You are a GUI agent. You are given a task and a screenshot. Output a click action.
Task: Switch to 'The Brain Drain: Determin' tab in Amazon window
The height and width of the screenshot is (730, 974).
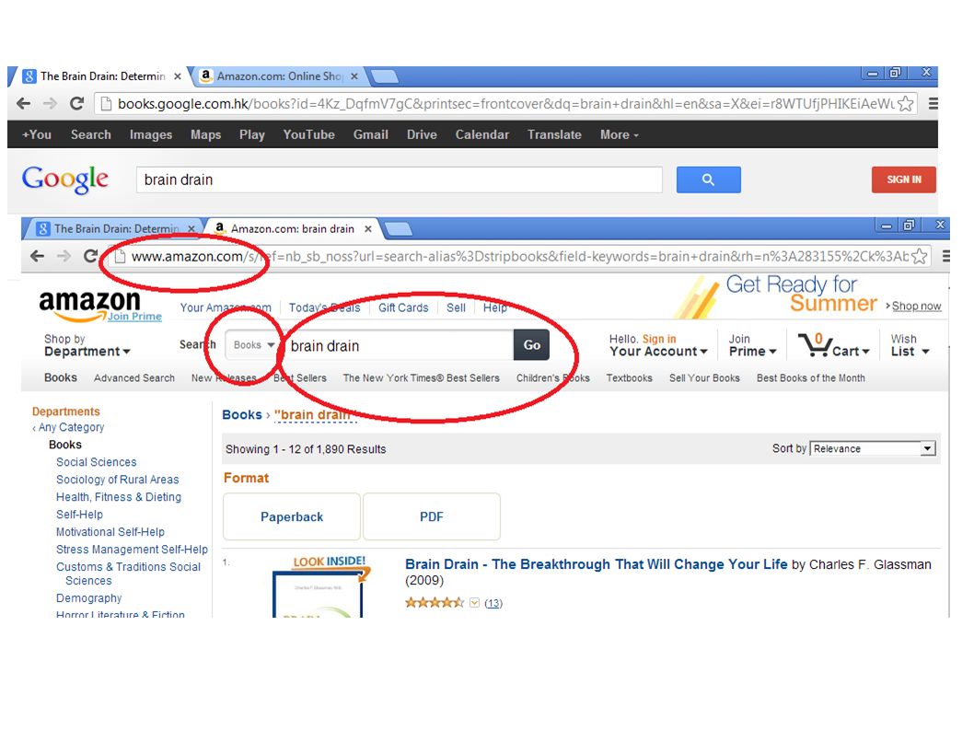(116, 228)
